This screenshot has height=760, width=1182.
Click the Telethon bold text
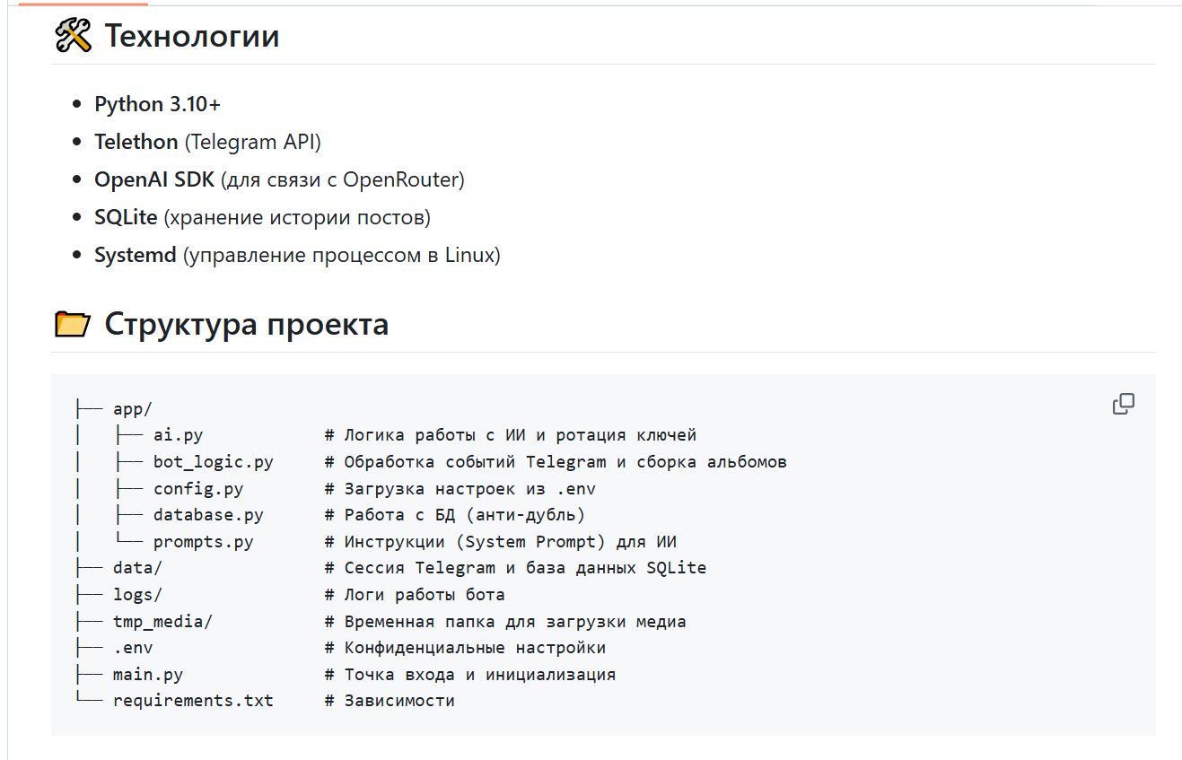136,142
